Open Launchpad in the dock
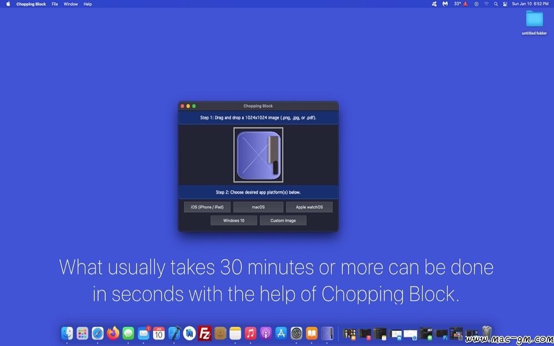554x346 pixels. [x=83, y=333]
